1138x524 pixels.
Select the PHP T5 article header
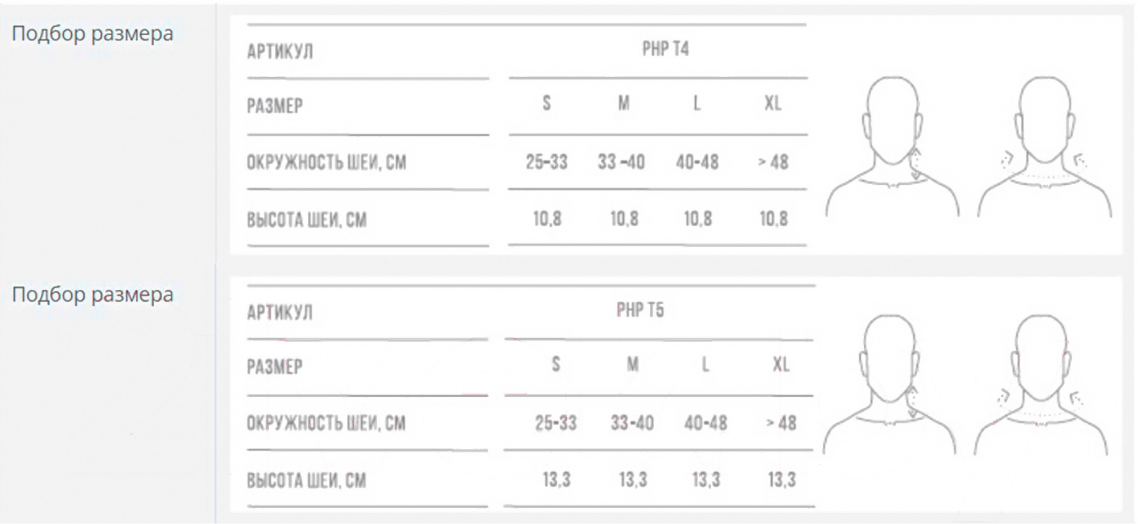click(x=640, y=310)
